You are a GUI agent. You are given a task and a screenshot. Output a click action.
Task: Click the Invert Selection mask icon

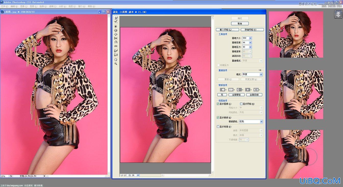click(256, 90)
